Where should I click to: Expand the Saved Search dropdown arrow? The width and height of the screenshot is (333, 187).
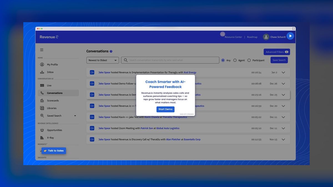tap(75, 116)
